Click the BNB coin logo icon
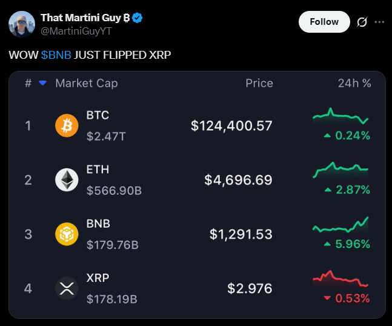This screenshot has width=392, height=326. pos(67,234)
